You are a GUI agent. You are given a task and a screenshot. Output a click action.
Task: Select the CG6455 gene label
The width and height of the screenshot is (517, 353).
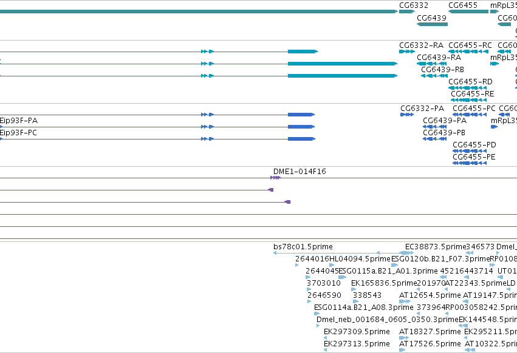462,5
